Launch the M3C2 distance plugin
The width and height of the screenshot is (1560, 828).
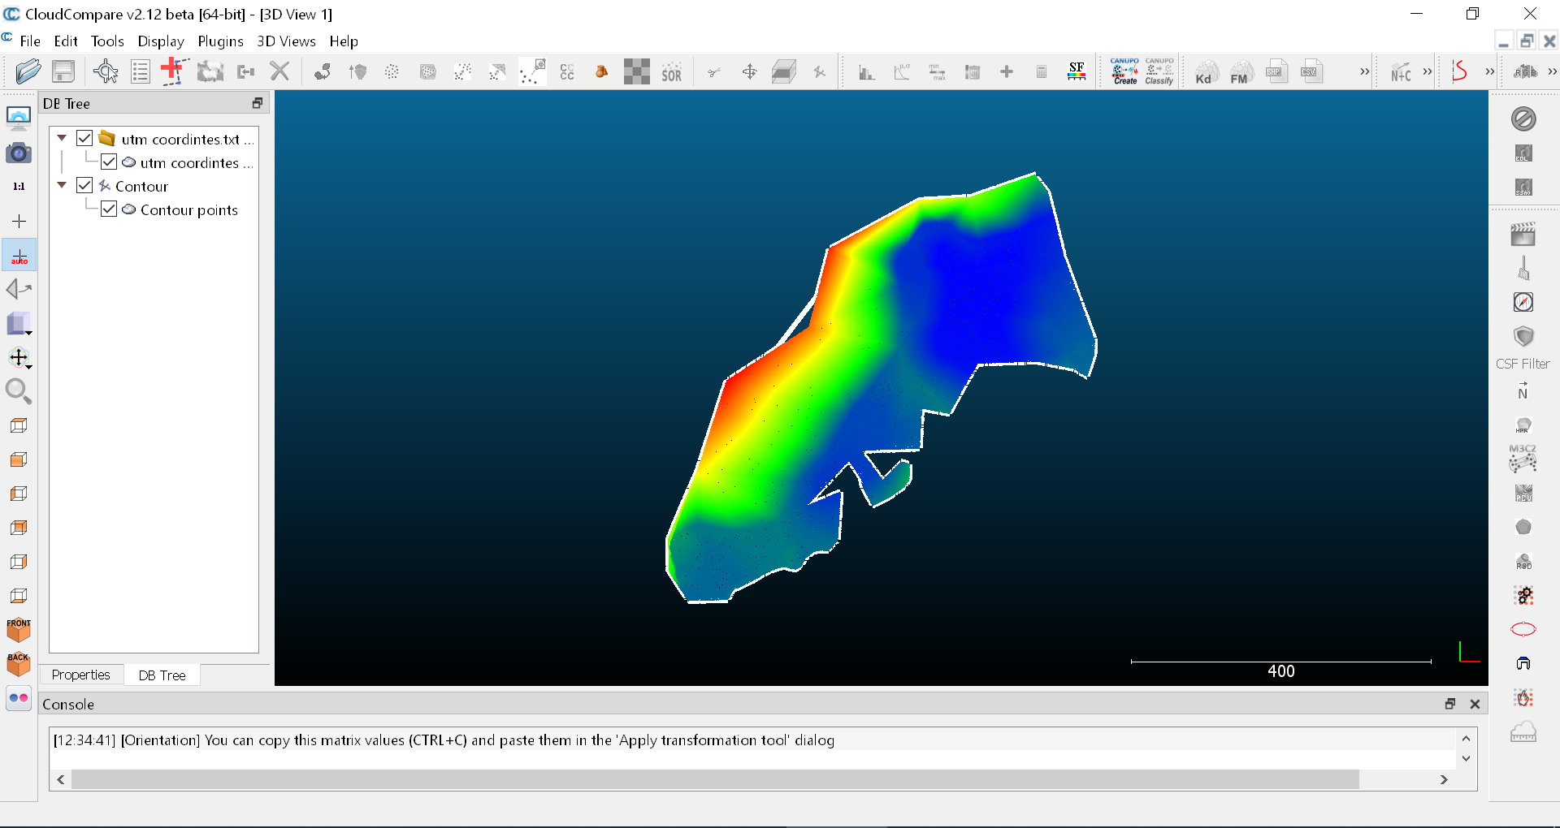[x=1523, y=459]
